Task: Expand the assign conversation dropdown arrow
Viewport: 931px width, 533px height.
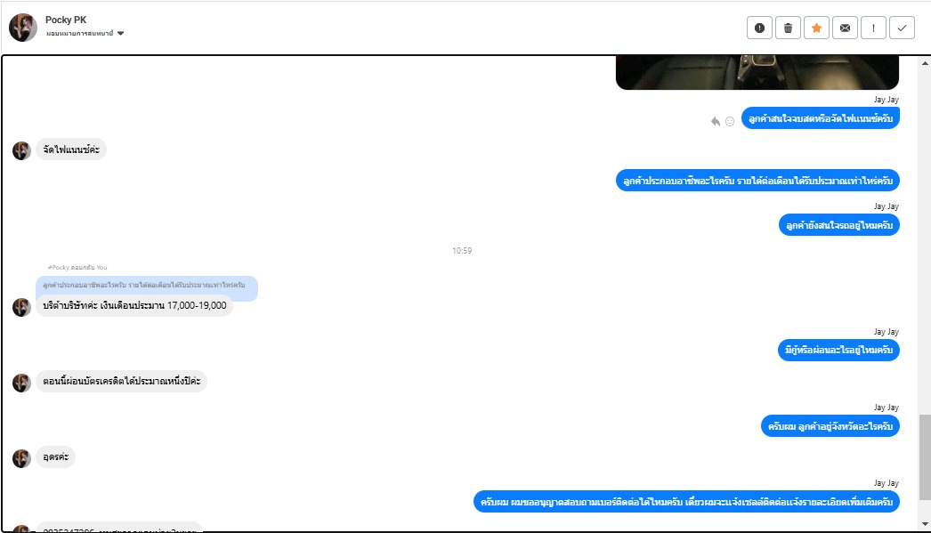Action: [120, 33]
